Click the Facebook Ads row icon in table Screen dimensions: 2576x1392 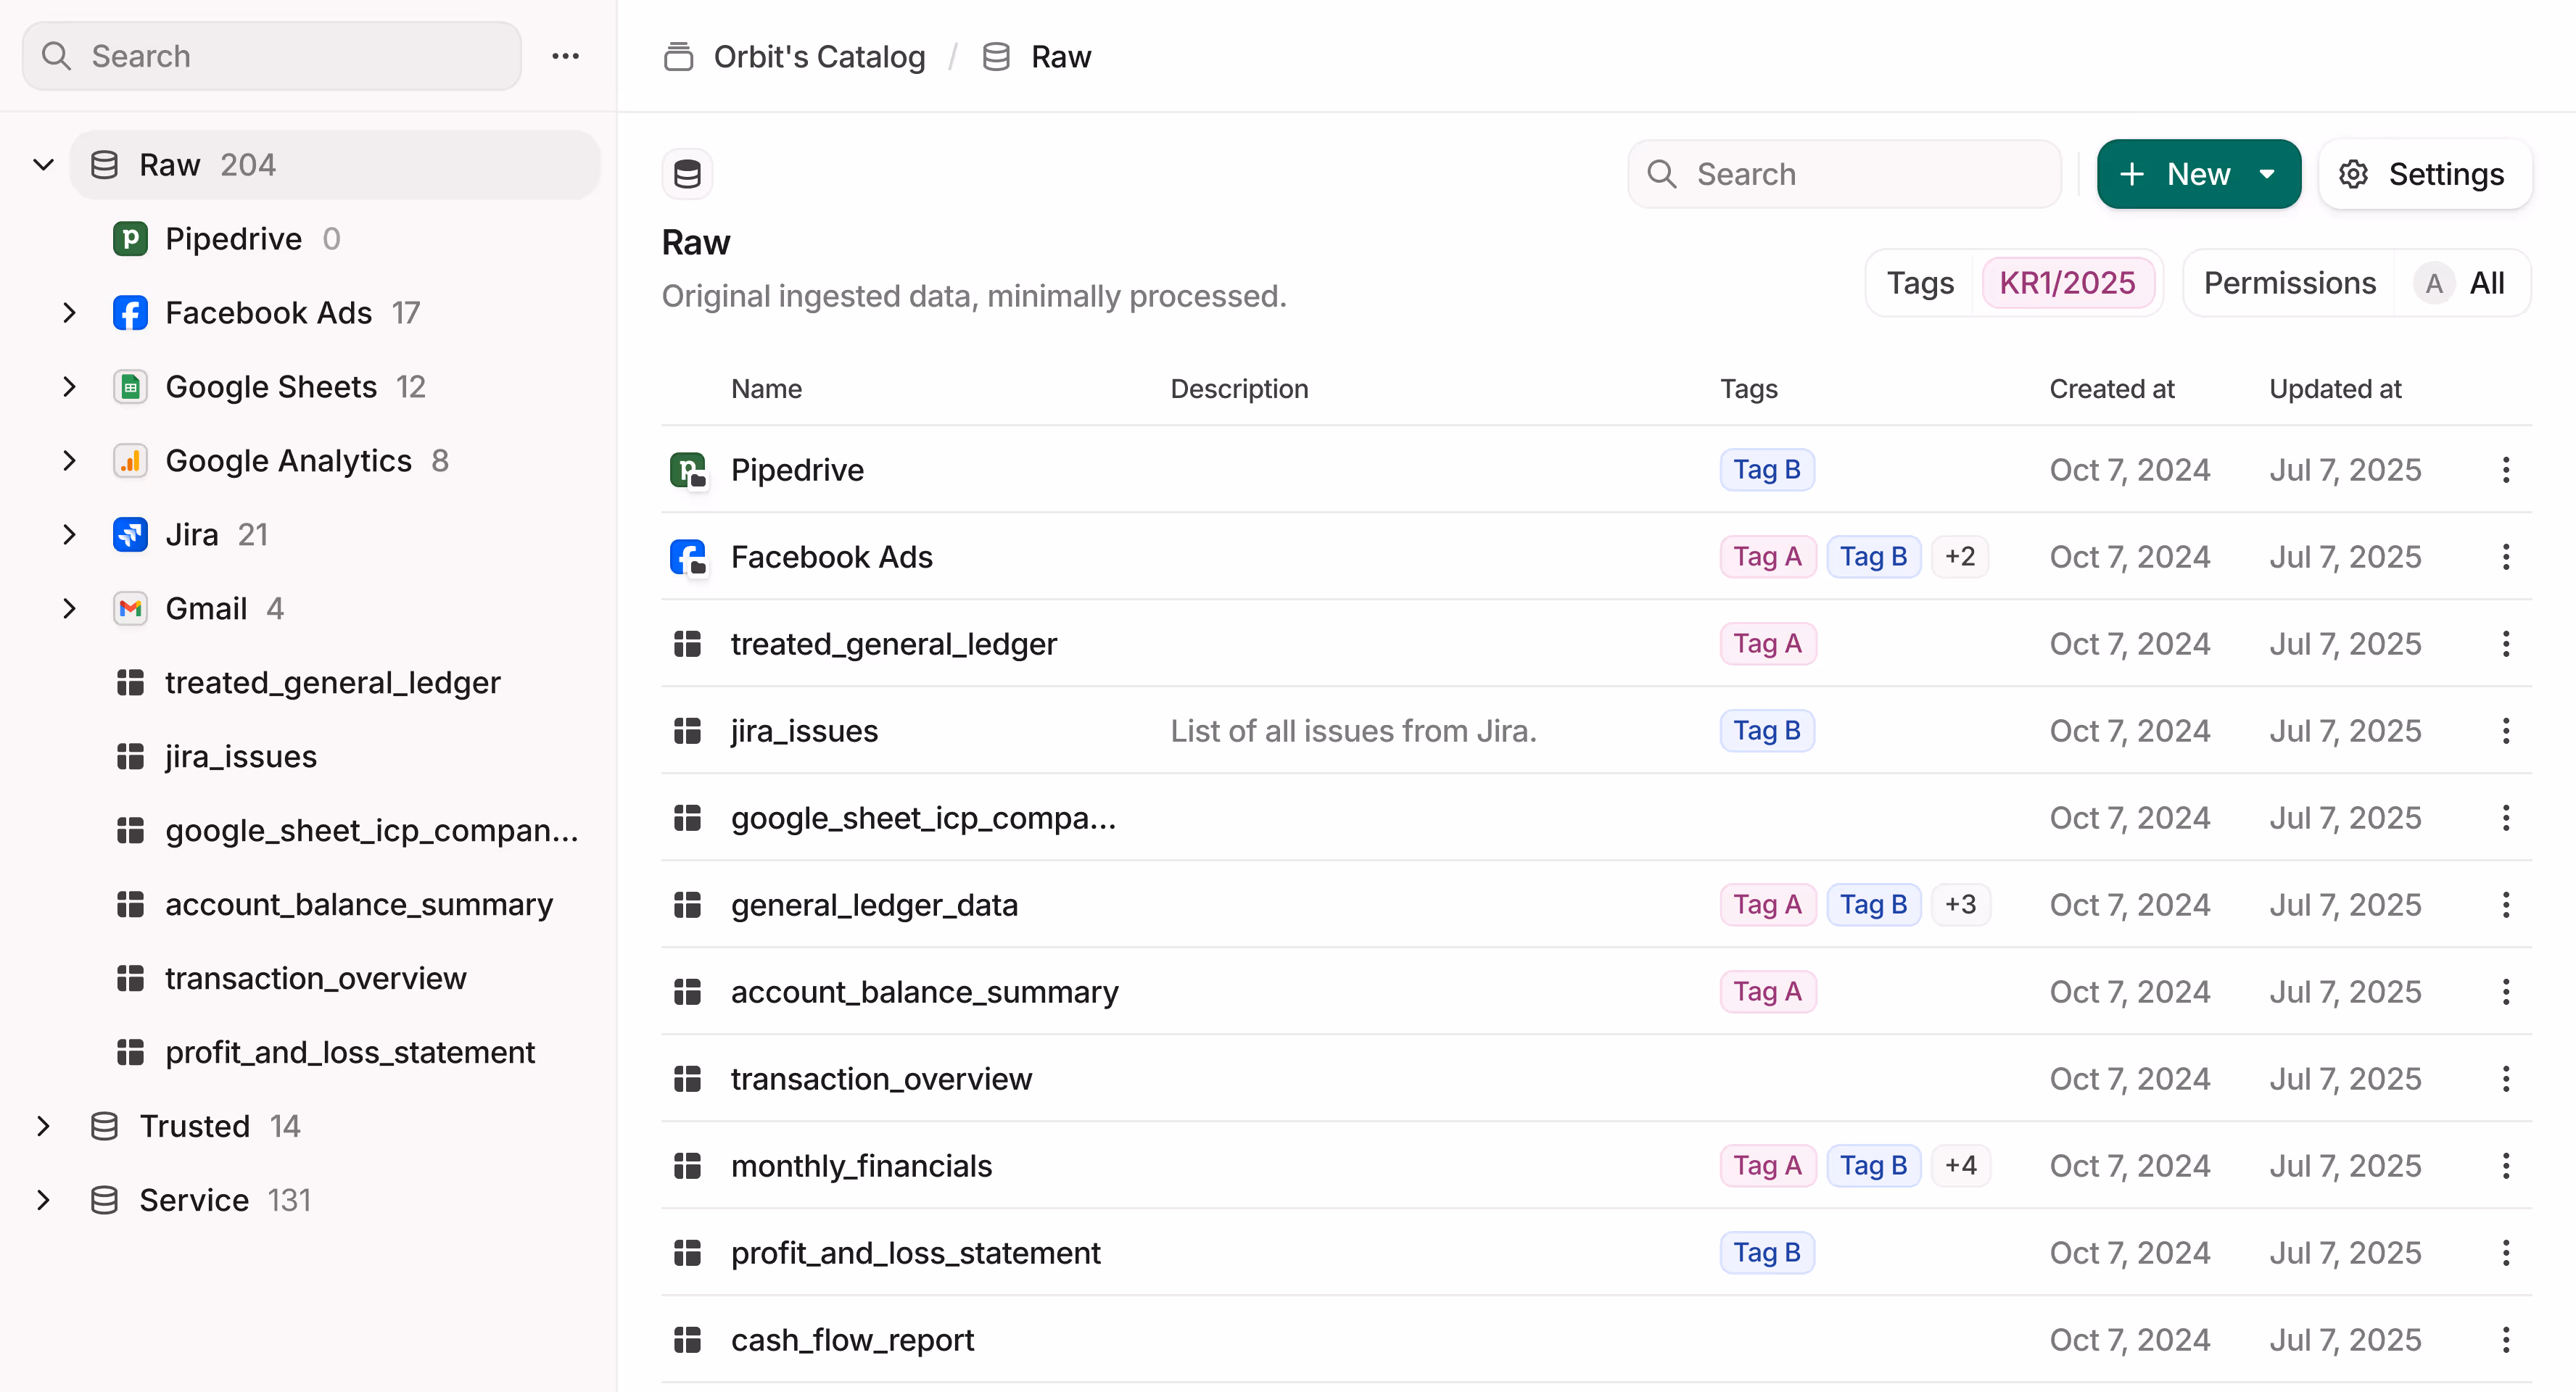[x=688, y=557]
